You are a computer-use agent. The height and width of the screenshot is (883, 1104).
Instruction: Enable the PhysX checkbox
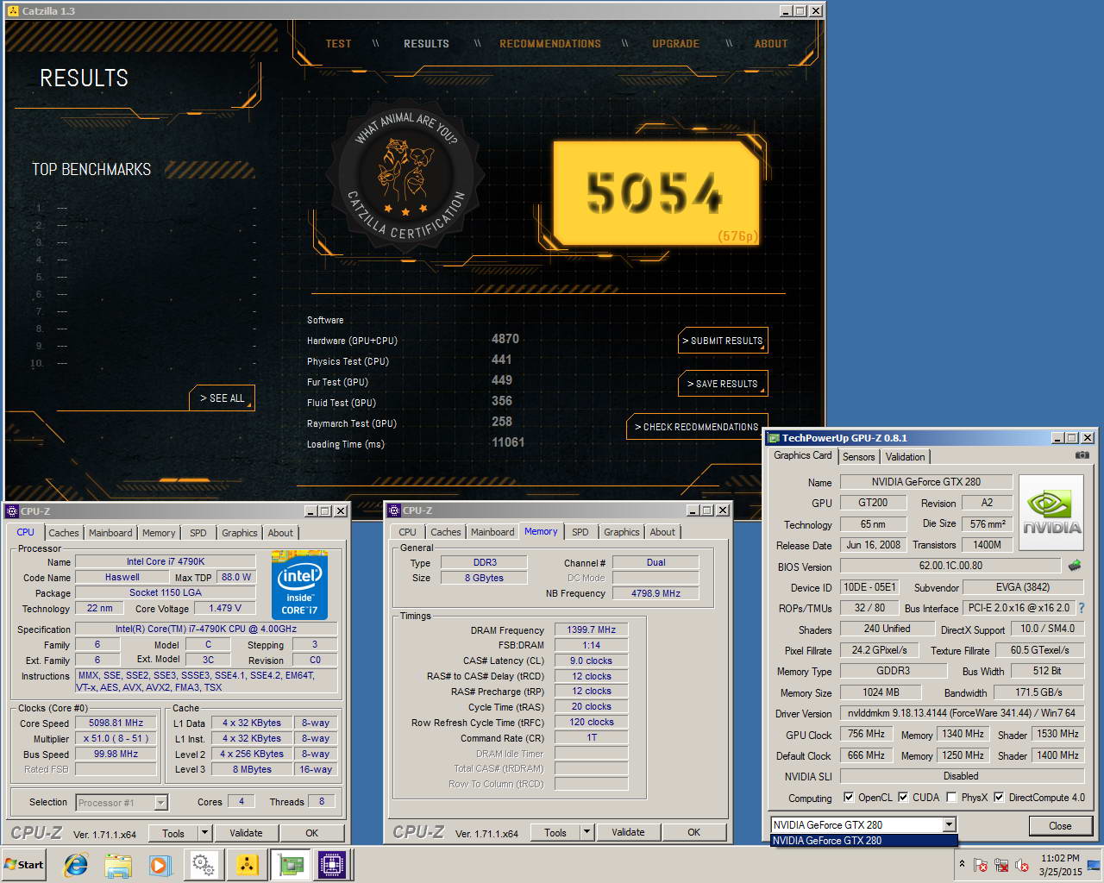coord(951,797)
